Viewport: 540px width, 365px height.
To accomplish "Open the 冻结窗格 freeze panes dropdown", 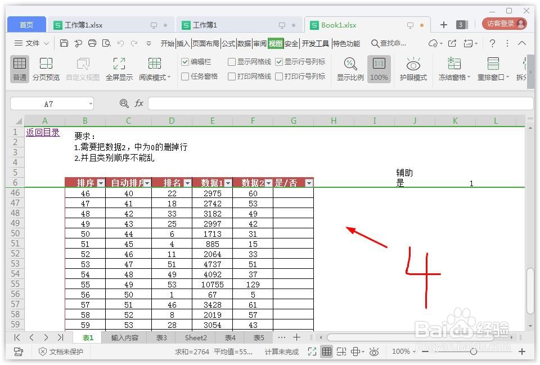I will 453,69.
